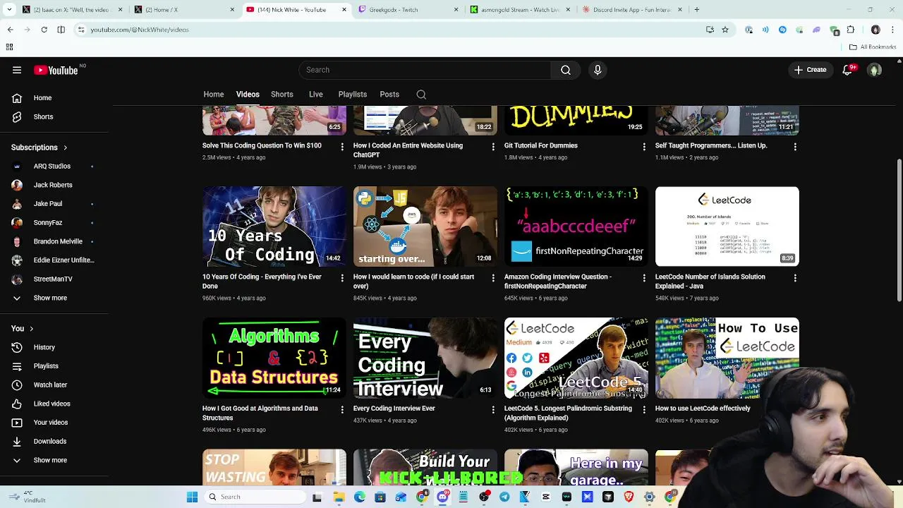Click the search magnifier button
The height and width of the screenshot is (508, 903).
[x=565, y=70]
